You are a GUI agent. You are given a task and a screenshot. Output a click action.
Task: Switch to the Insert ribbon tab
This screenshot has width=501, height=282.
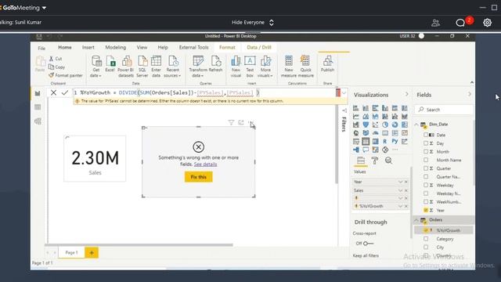click(88, 47)
